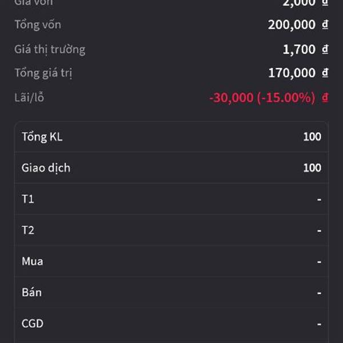Select the Tổng giá trị label
This screenshot has width=343, height=343.
pos(43,73)
